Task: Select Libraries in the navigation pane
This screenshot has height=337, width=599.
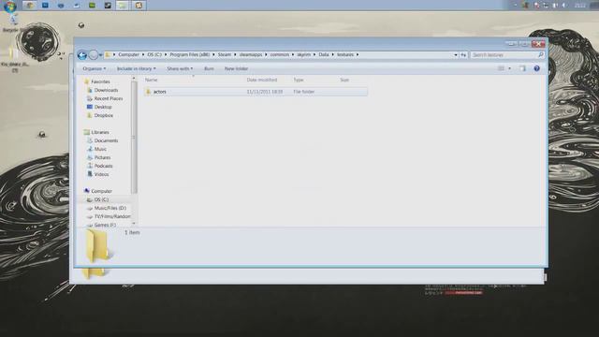Action: pos(100,132)
